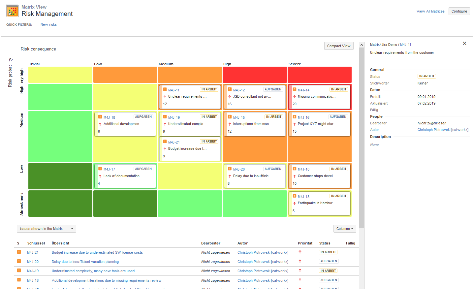Click the Configure button
Screen dimensions: 473x289
coord(459,11)
